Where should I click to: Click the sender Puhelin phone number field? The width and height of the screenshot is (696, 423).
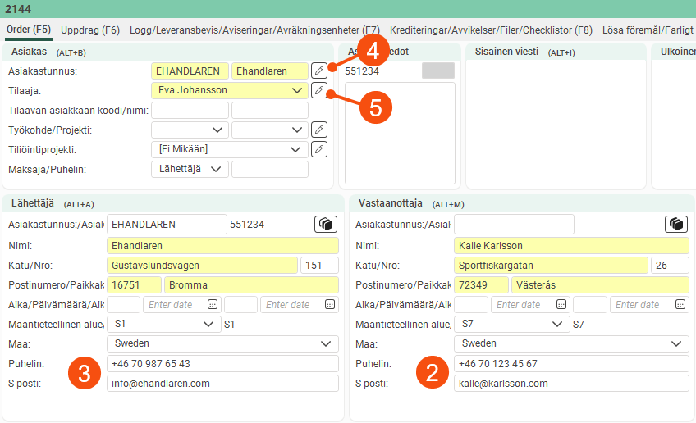tap(222, 363)
